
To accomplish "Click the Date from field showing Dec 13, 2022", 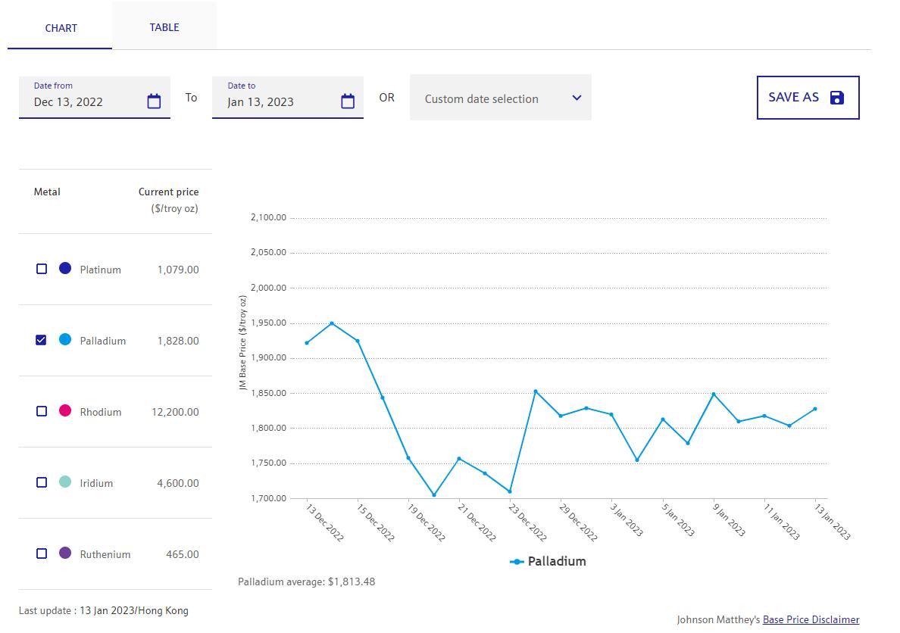I will tap(83, 101).
